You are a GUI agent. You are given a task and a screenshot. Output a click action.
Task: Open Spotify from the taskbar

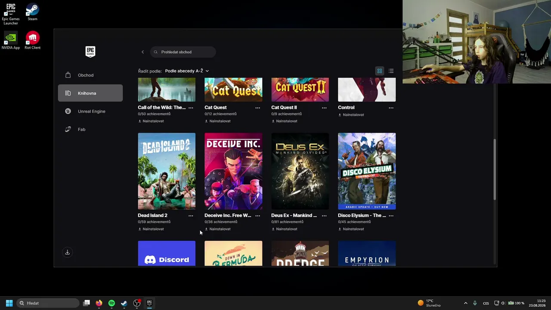tap(111, 303)
